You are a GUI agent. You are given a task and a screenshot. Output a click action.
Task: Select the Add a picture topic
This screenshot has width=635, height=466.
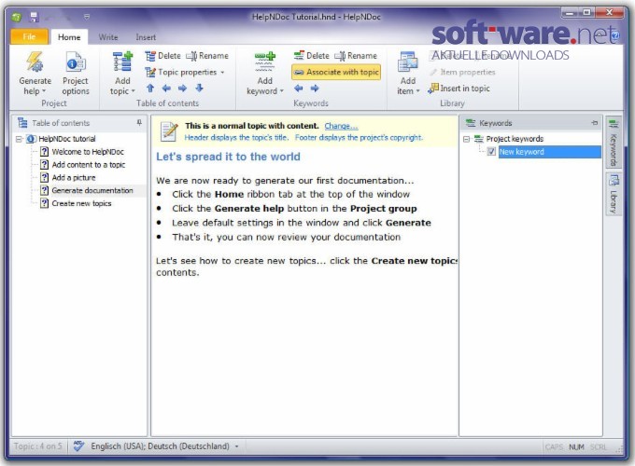tap(74, 177)
